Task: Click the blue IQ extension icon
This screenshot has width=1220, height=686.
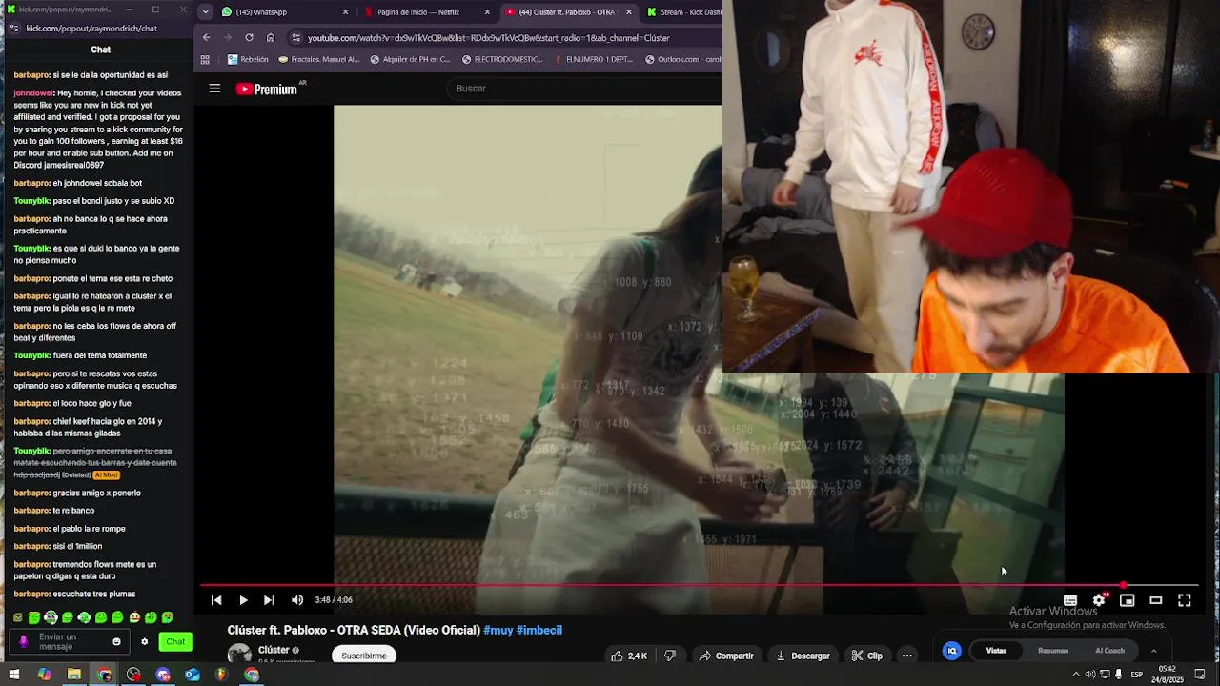Action: click(x=951, y=651)
